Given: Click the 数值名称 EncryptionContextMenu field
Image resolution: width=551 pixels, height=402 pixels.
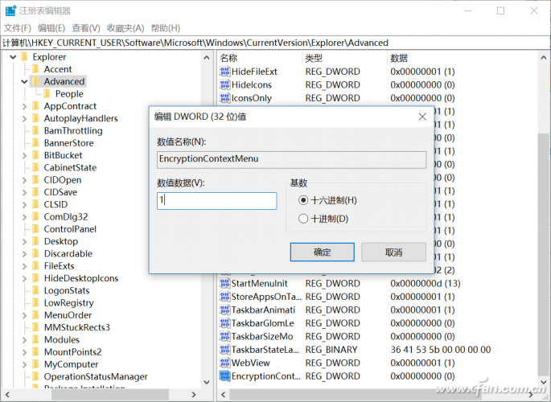Looking at the screenshot, I should [292, 160].
